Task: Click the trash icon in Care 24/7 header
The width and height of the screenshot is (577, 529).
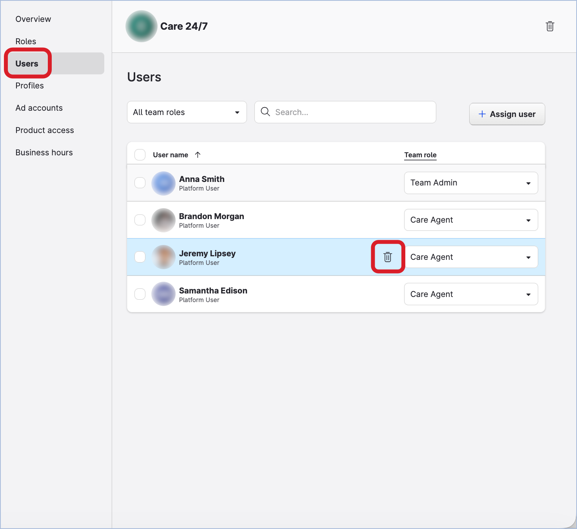Action: click(x=550, y=26)
